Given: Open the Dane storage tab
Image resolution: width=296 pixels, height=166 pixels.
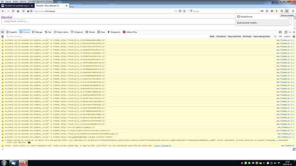Looking at the screenshot, I should [101, 32].
